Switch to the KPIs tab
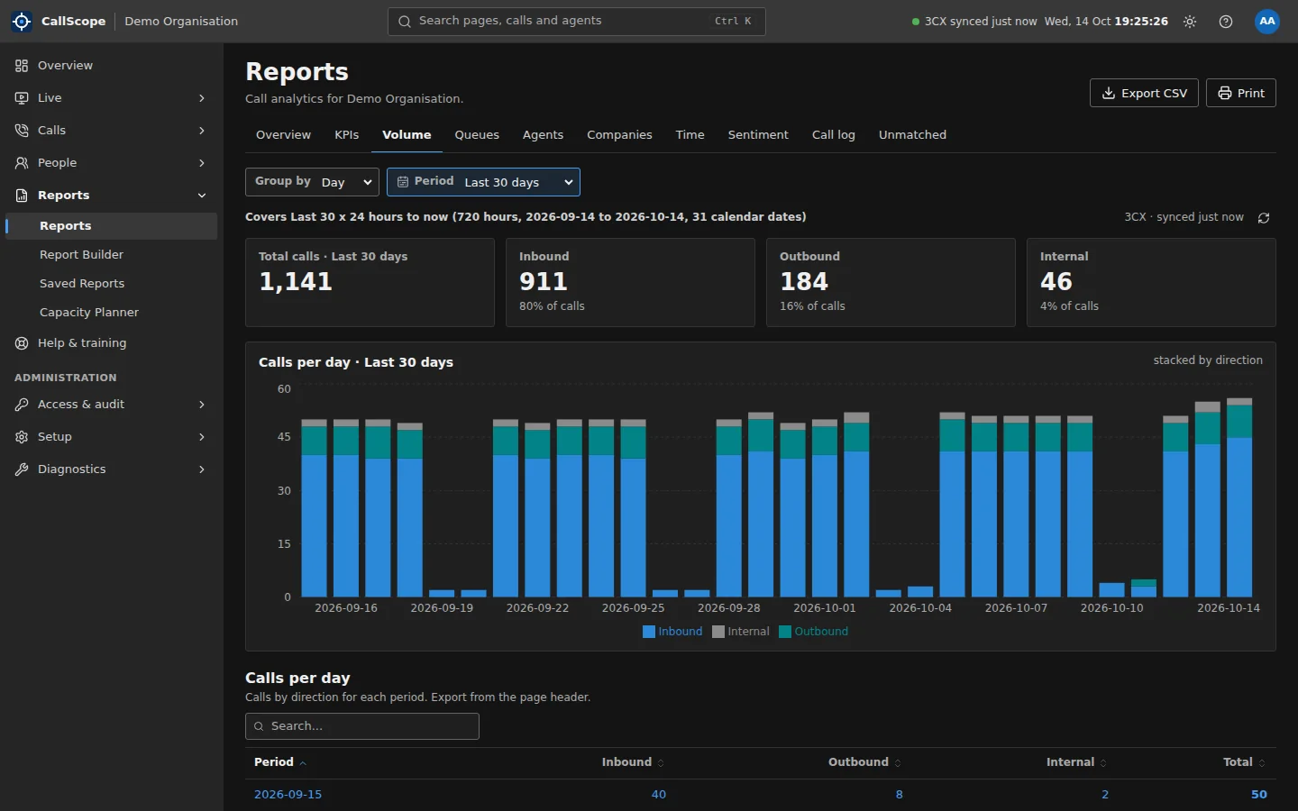This screenshot has width=1298, height=811. tap(346, 135)
